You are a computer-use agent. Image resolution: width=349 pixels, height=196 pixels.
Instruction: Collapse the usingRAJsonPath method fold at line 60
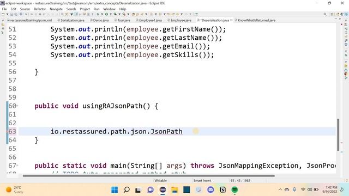17,106
